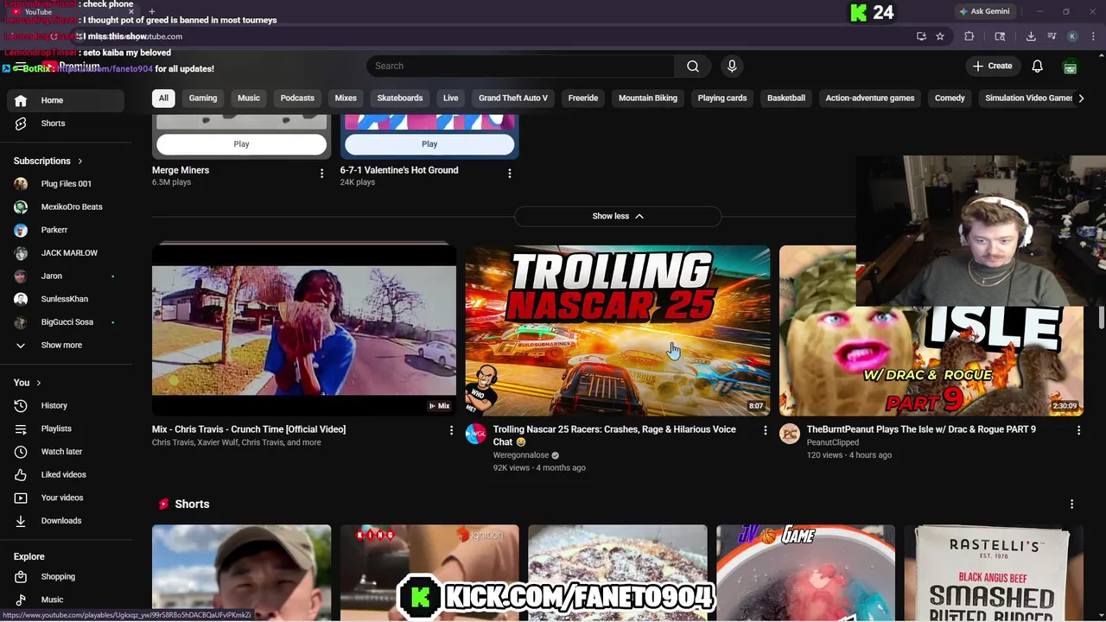Open Plug Files 001 subscription
The image size is (1106, 622).
[66, 184]
